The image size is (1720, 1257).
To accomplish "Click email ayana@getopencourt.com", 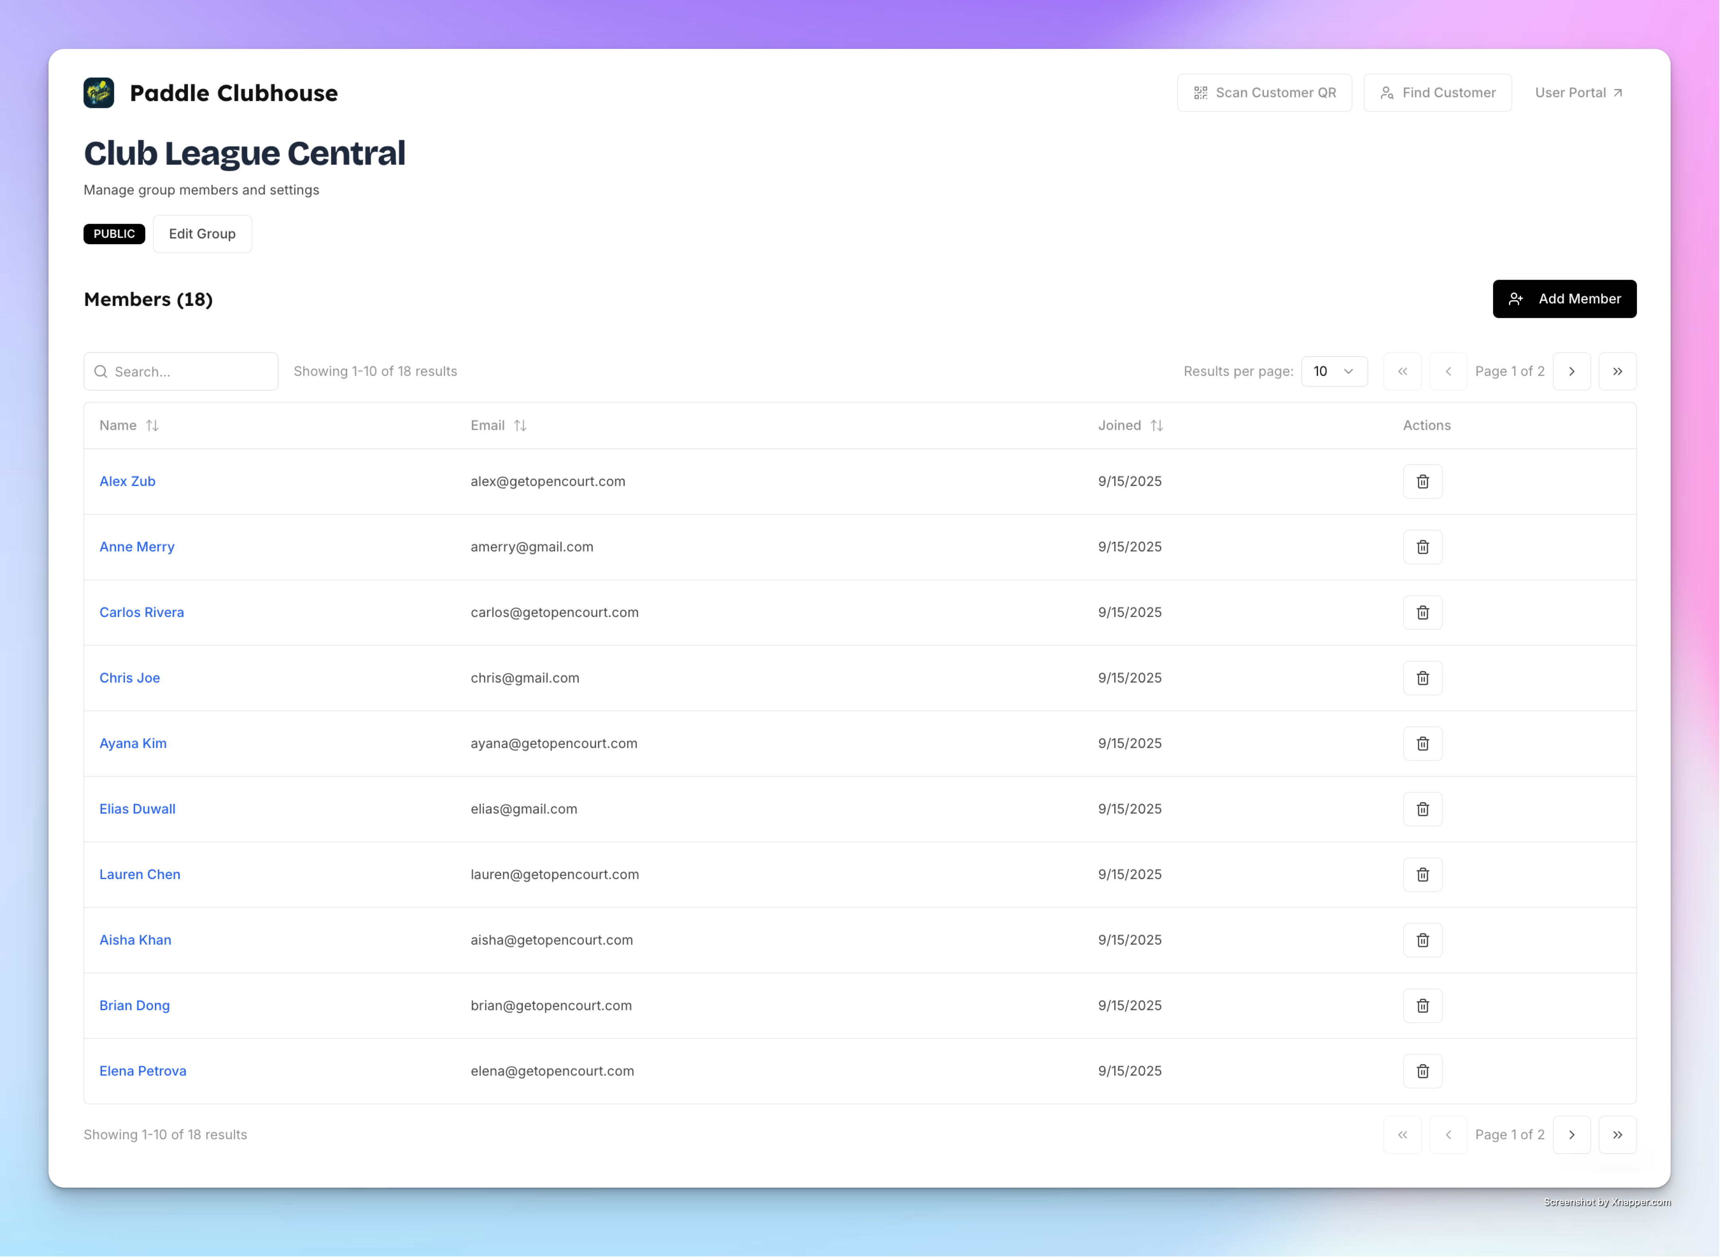I will pos(554,743).
